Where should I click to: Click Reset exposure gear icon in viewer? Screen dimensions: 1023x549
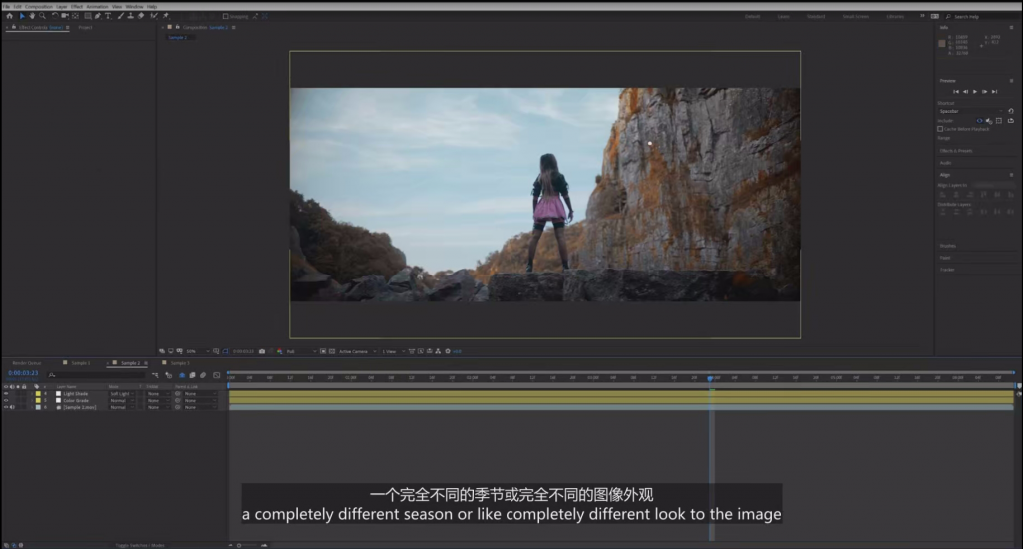pos(448,351)
